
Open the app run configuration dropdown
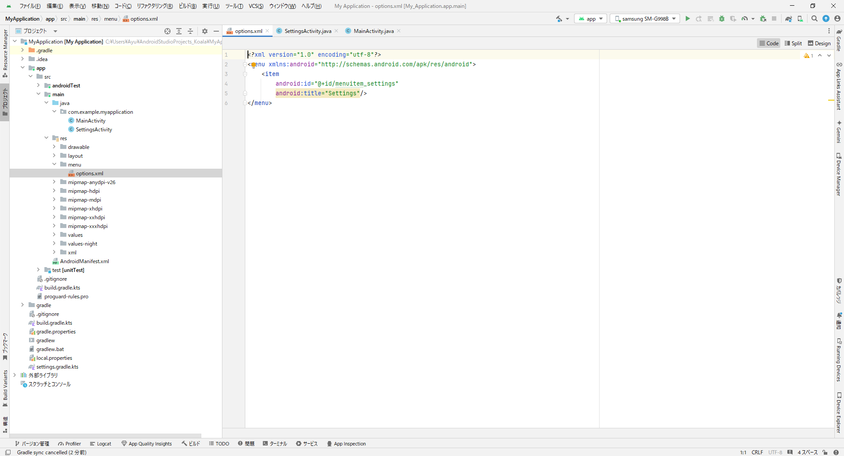590,19
